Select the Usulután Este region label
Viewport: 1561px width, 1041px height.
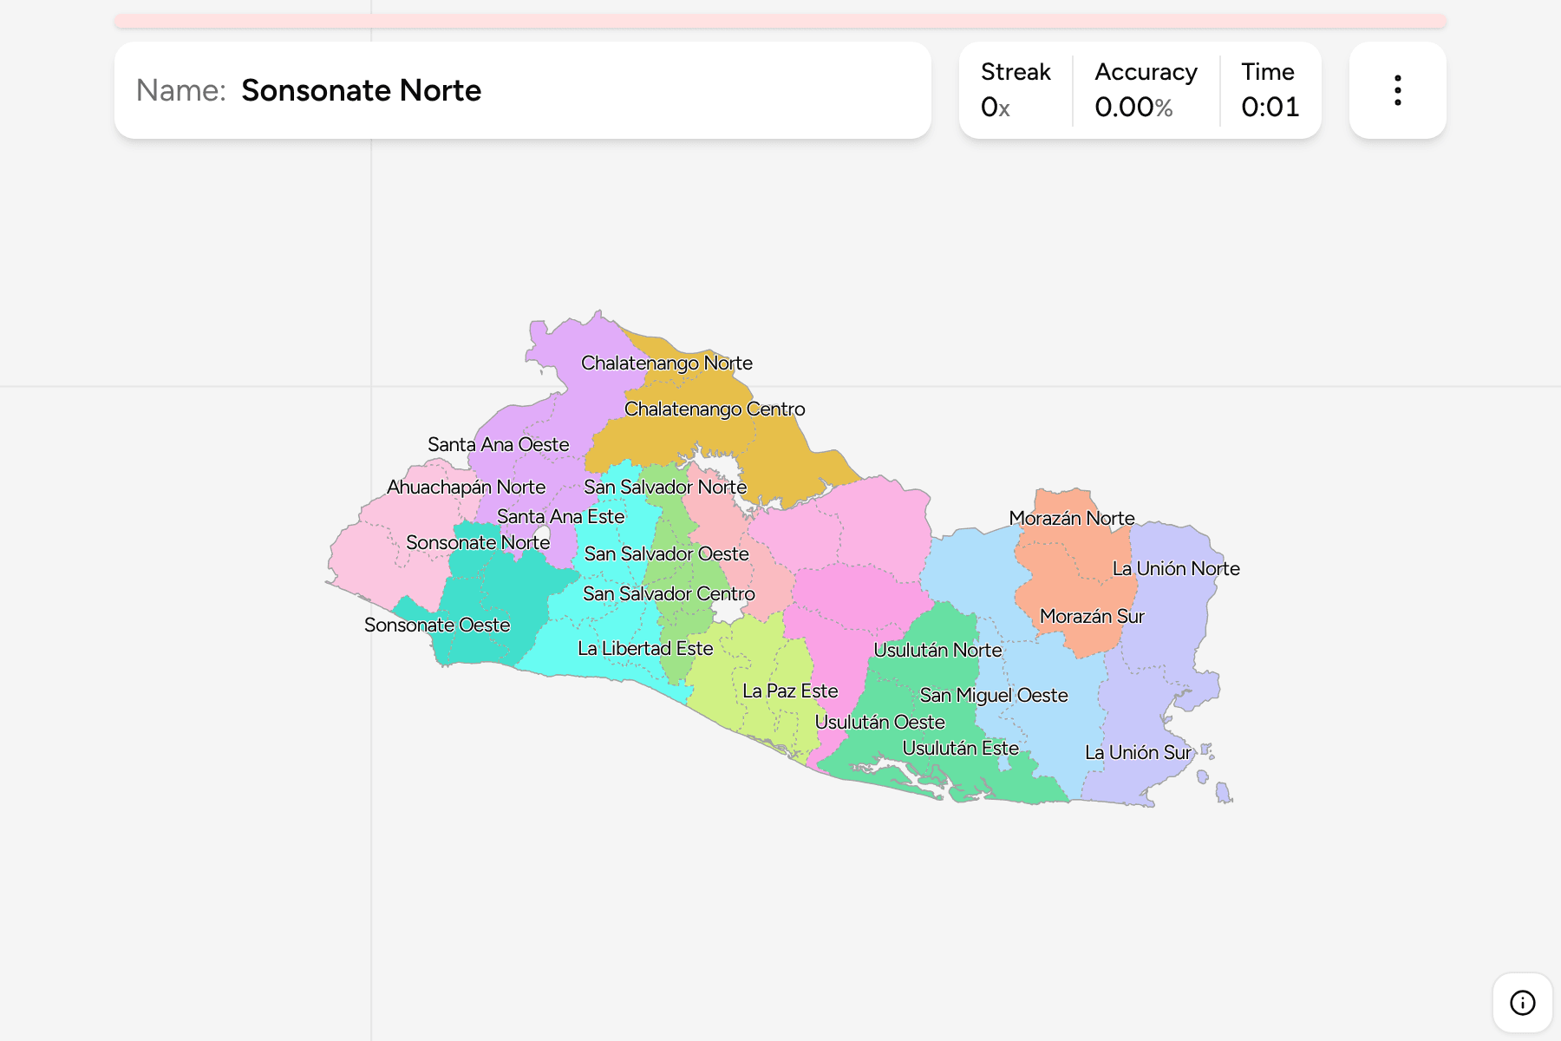[x=960, y=748]
